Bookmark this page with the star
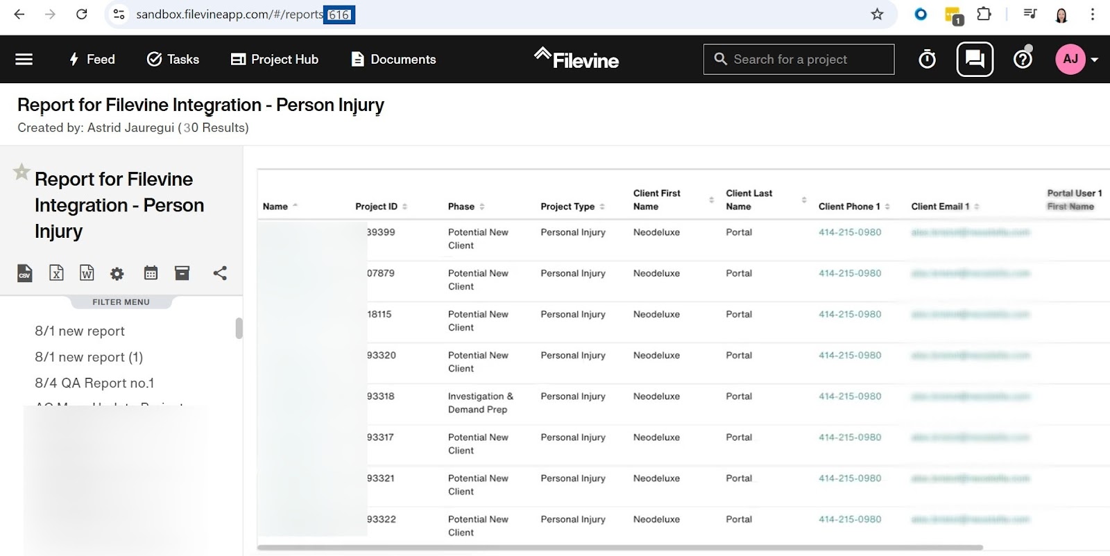The width and height of the screenshot is (1110, 556). click(877, 15)
